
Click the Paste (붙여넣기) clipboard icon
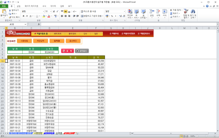pyautogui.click(x=4, y=12)
